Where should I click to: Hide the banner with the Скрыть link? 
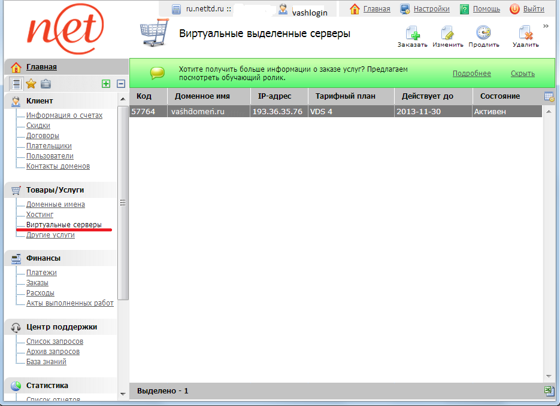click(x=522, y=74)
